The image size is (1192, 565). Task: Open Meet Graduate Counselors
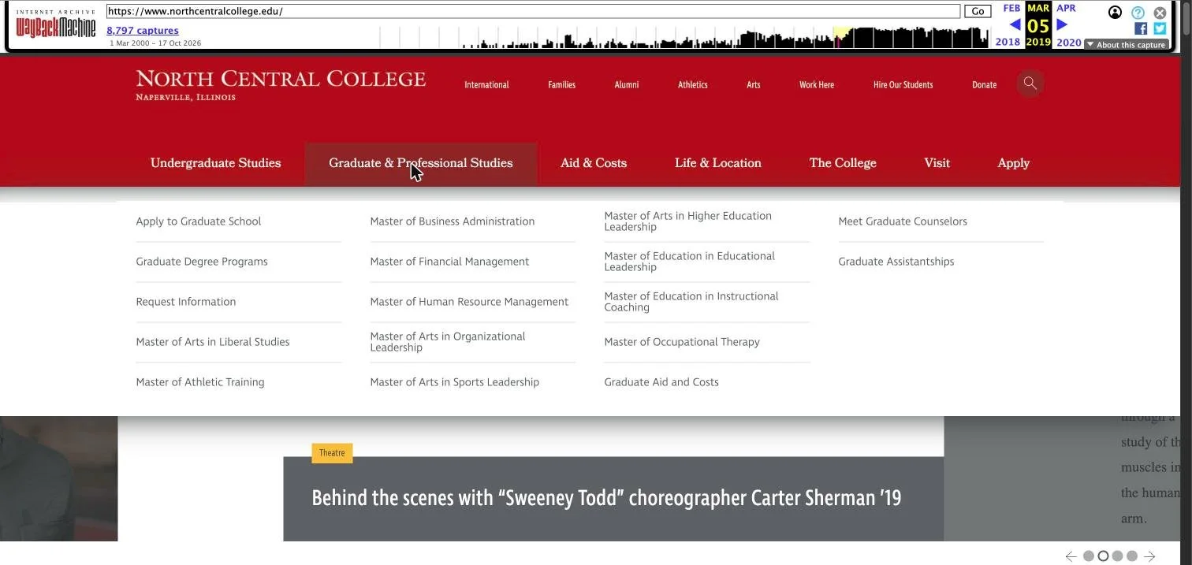tap(903, 221)
